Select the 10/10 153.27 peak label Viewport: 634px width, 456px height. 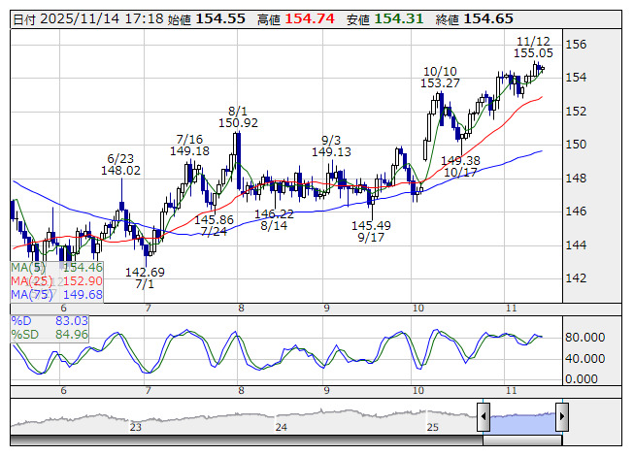tap(440, 78)
